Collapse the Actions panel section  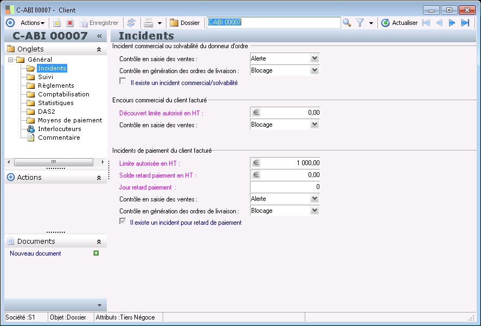tap(99, 178)
